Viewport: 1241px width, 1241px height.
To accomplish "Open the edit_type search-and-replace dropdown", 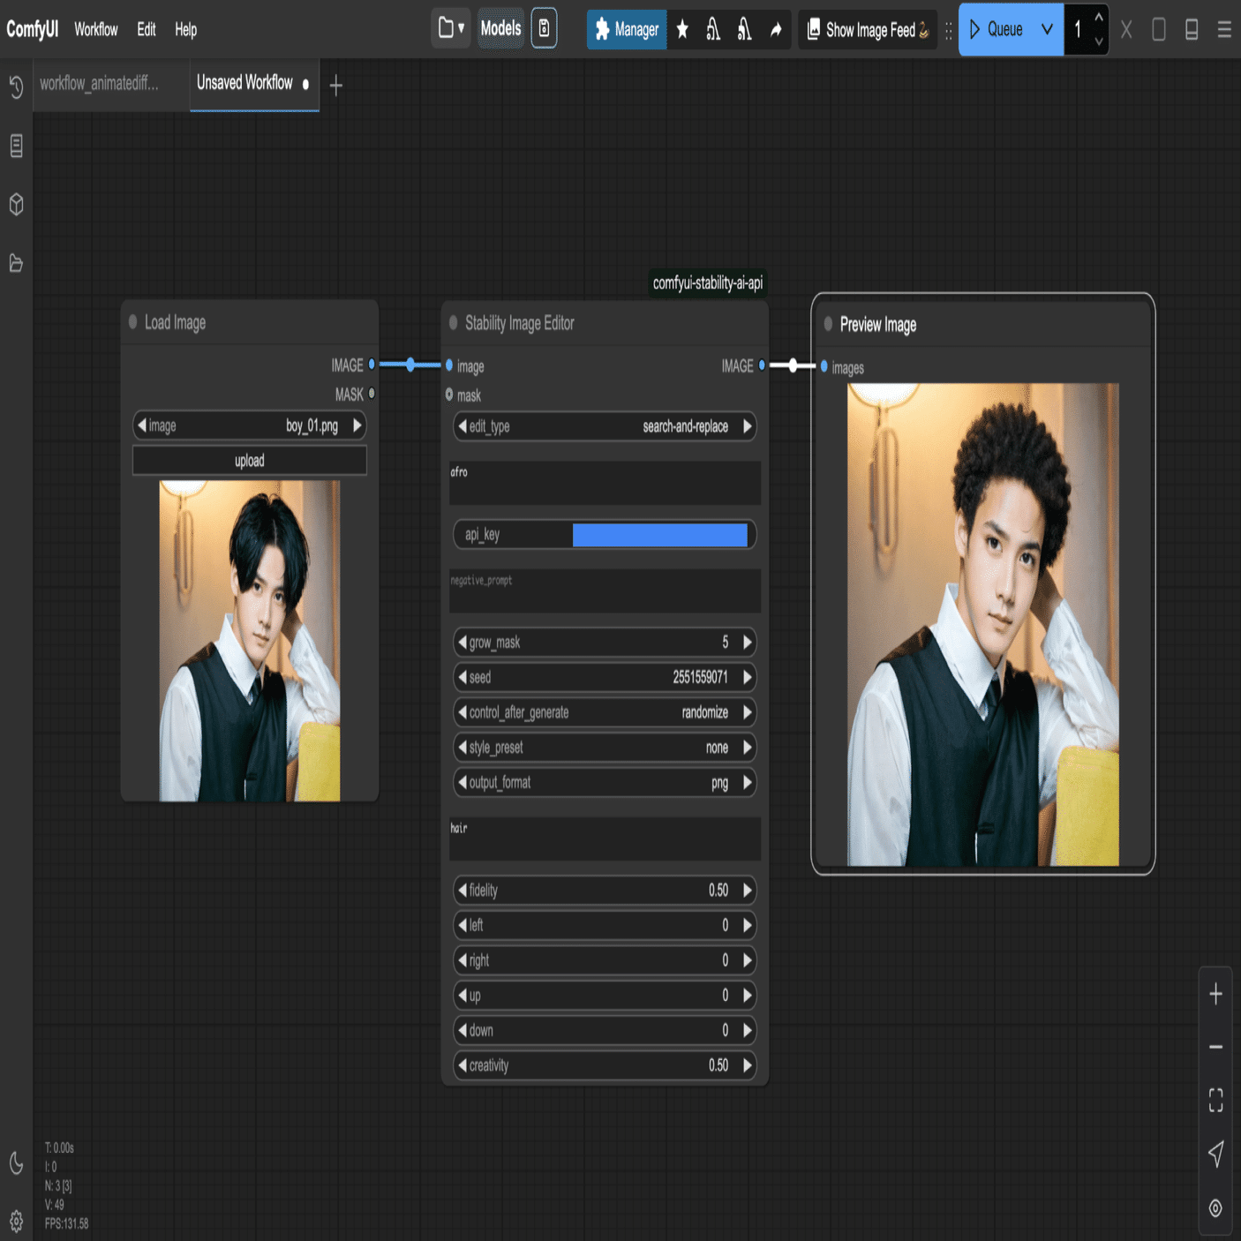I will (605, 426).
